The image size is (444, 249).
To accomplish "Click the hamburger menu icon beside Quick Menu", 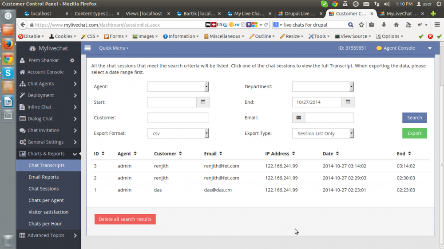I will [87, 48].
